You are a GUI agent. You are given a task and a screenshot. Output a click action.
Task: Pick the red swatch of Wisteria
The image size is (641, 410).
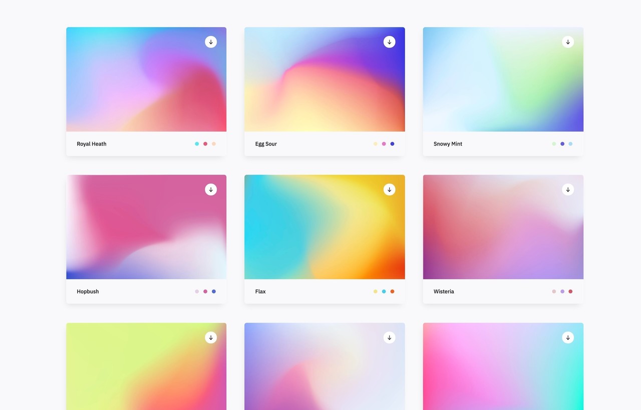[570, 291]
